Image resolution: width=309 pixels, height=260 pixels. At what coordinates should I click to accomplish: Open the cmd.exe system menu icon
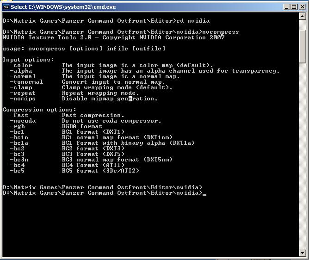pyautogui.click(x=6, y=7)
